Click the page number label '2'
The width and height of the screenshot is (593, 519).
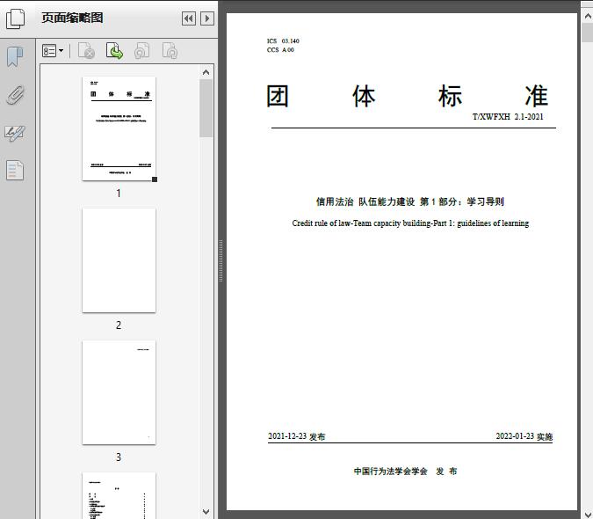[x=119, y=325]
